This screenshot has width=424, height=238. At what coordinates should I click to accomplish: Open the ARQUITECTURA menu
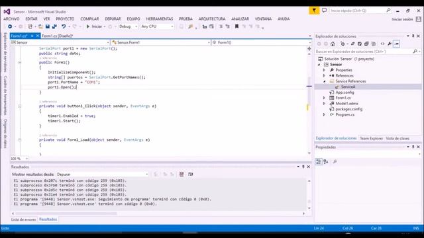point(212,19)
